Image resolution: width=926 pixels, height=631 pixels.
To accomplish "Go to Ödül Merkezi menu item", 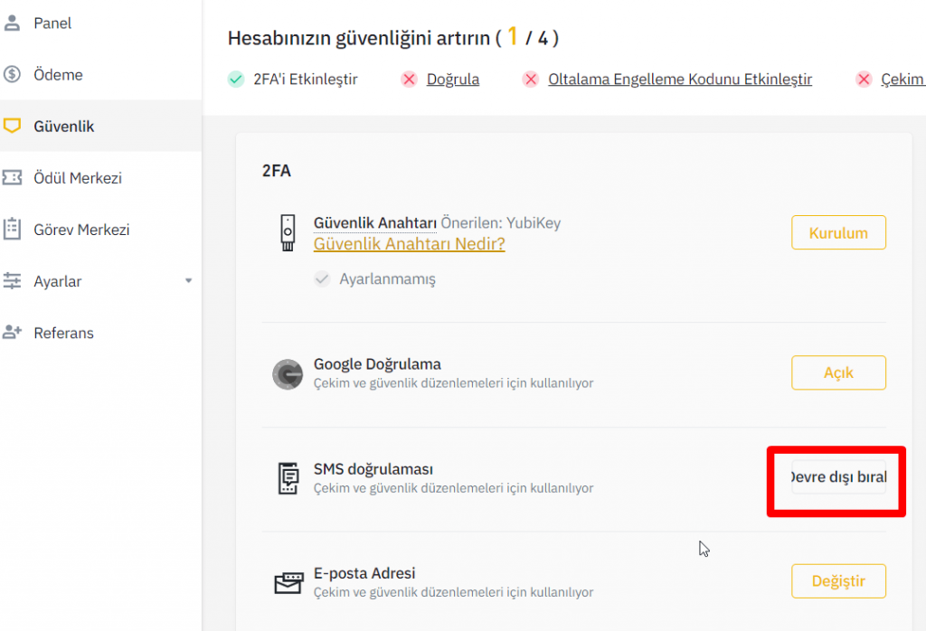I will [x=78, y=178].
